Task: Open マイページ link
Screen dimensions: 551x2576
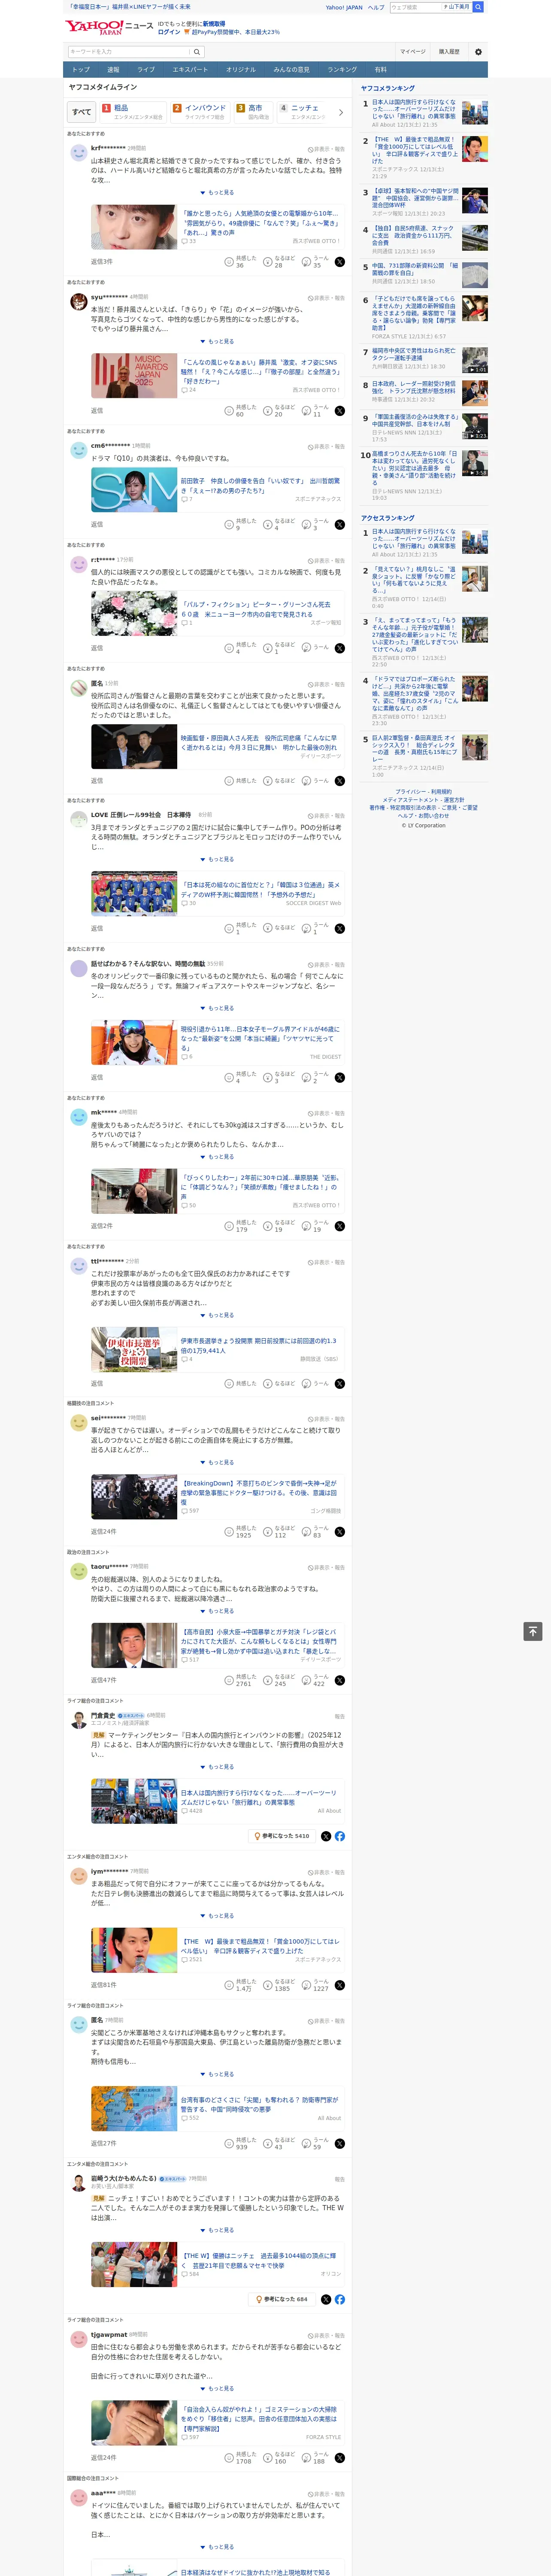Action: click(412, 52)
